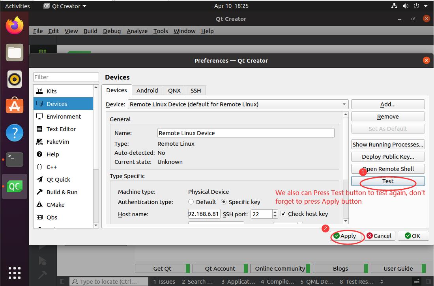Viewport: 434px width, 286px height.
Task: Open the Qt Creator app menu in the top bar
Action: coord(65,6)
